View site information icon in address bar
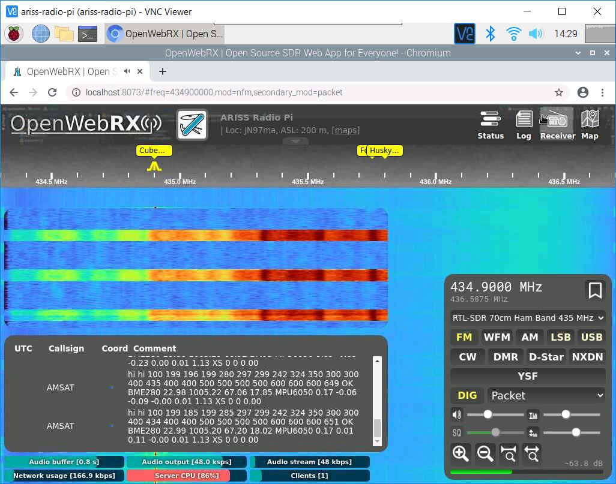 click(x=76, y=92)
